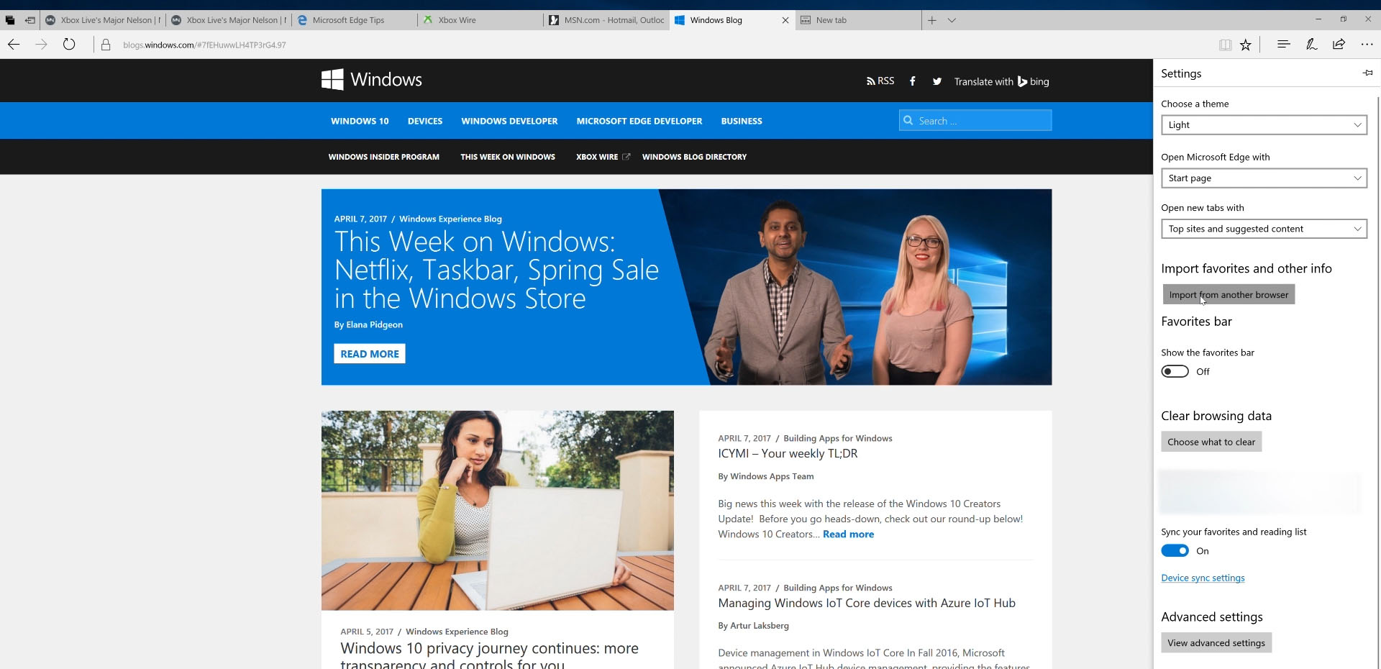Click the Windows logo in site header
1381x669 pixels.
[x=372, y=79]
